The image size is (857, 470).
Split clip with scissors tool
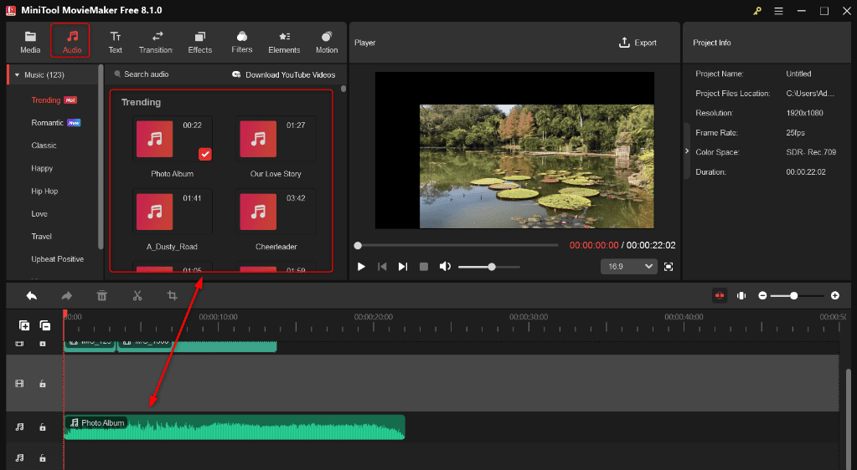[x=137, y=296]
